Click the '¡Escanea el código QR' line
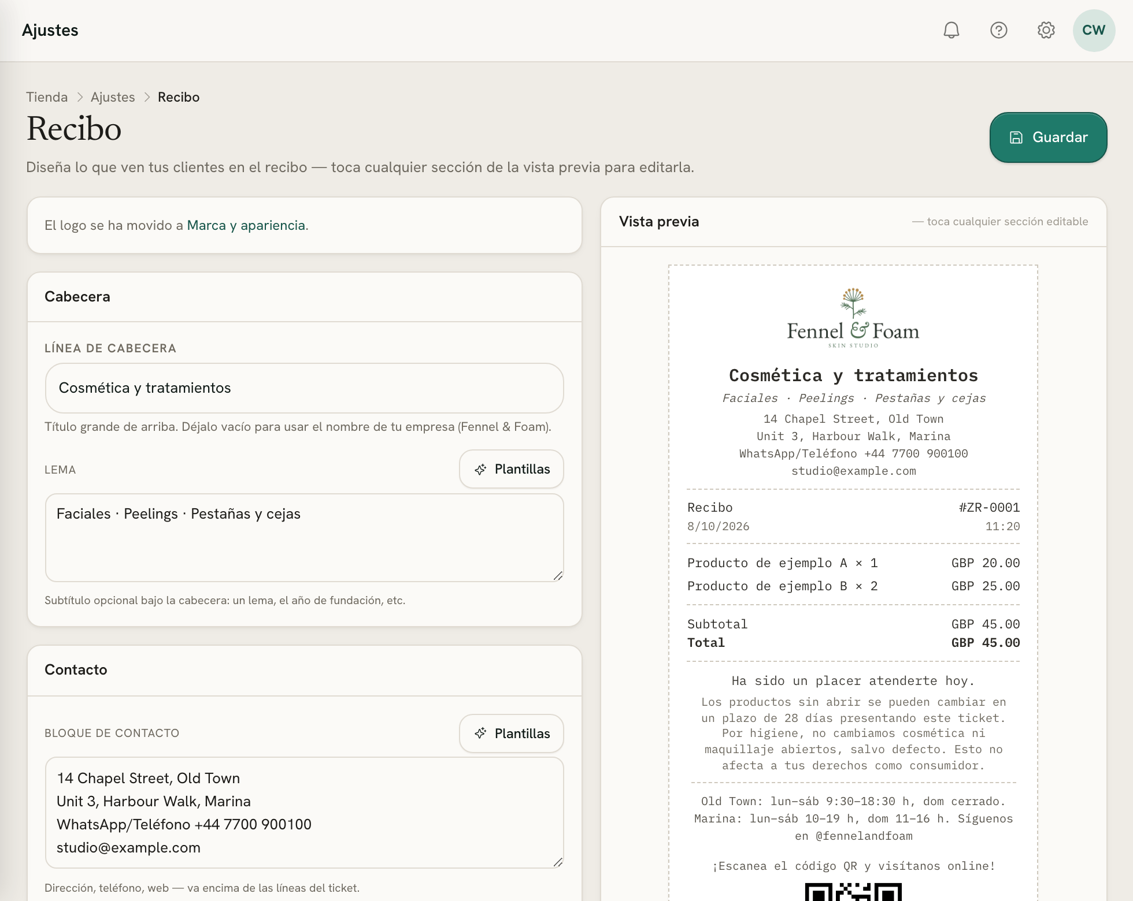Screen dimensions: 1133x901 [853, 866]
